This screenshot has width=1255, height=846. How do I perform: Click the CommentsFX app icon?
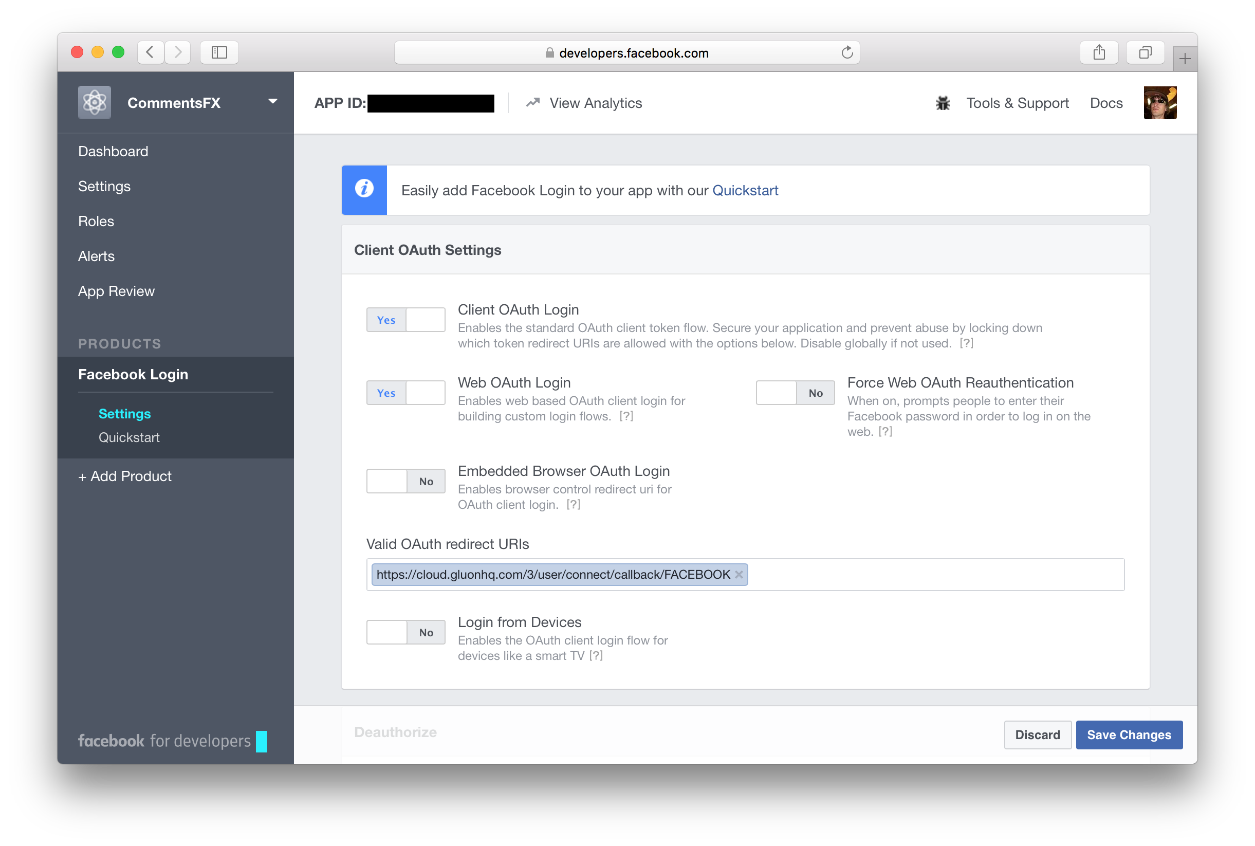[95, 102]
